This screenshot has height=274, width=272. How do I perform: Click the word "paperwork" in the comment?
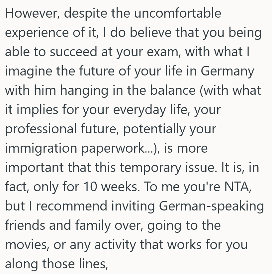116,148
